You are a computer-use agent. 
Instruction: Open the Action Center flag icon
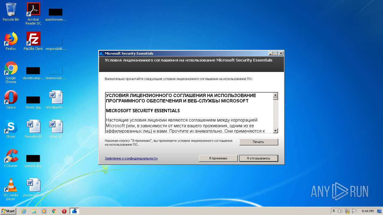click(x=355, y=211)
